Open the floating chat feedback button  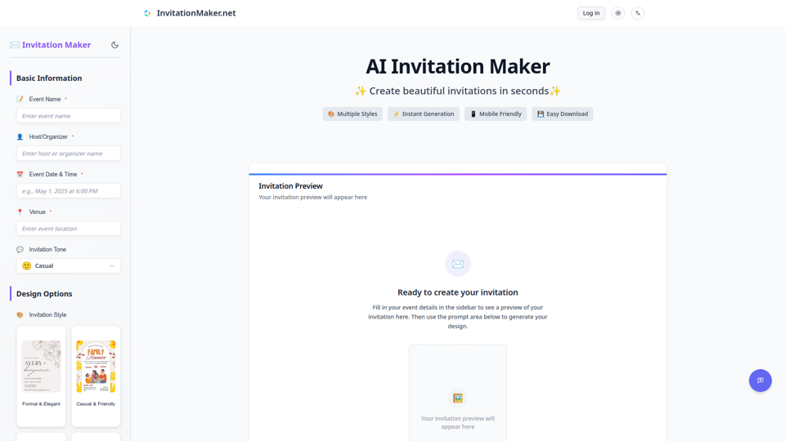click(760, 381)
